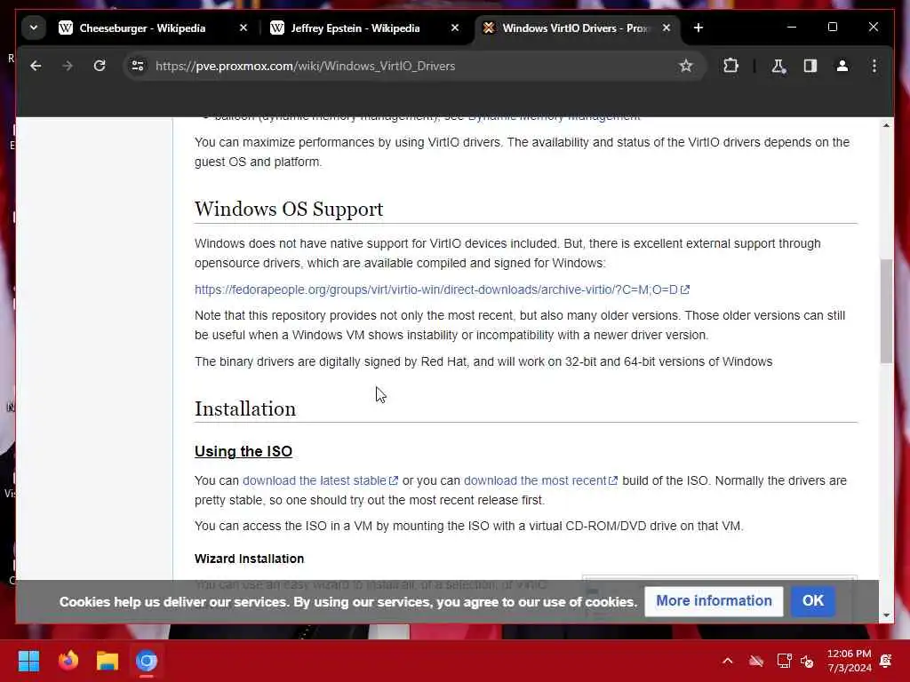The image size is (910, 682).
Task: Reload the current page
Action: [100, 66]
